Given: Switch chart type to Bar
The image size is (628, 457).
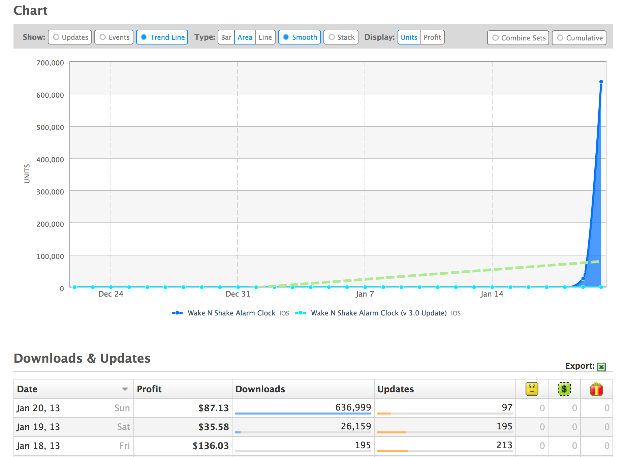Looking at the screenshot, I should pyautogui.click(x=226, y=37).
